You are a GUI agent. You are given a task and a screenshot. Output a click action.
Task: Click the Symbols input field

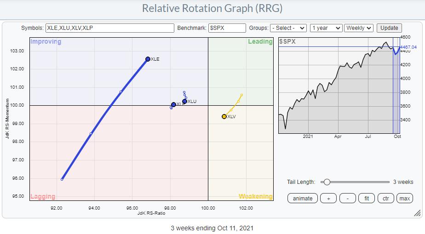coord(110,28)
